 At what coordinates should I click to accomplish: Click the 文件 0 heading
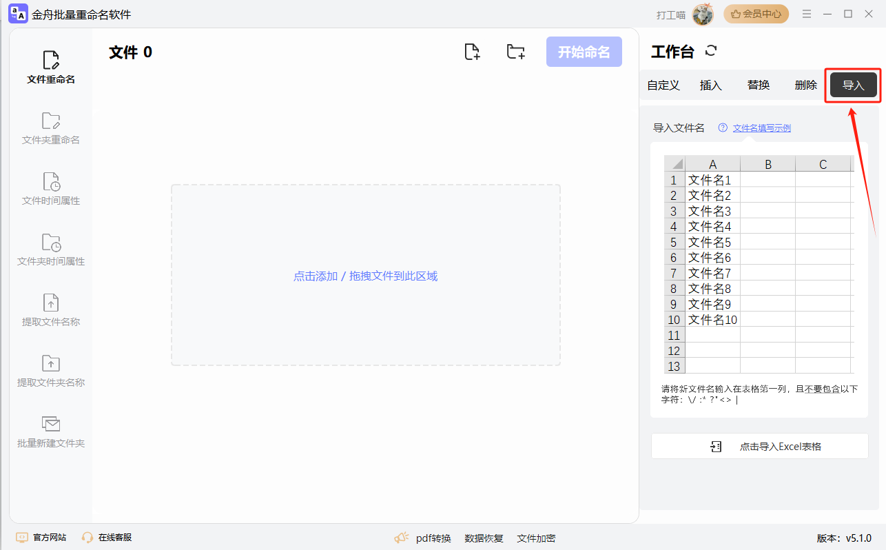point(130,52)
